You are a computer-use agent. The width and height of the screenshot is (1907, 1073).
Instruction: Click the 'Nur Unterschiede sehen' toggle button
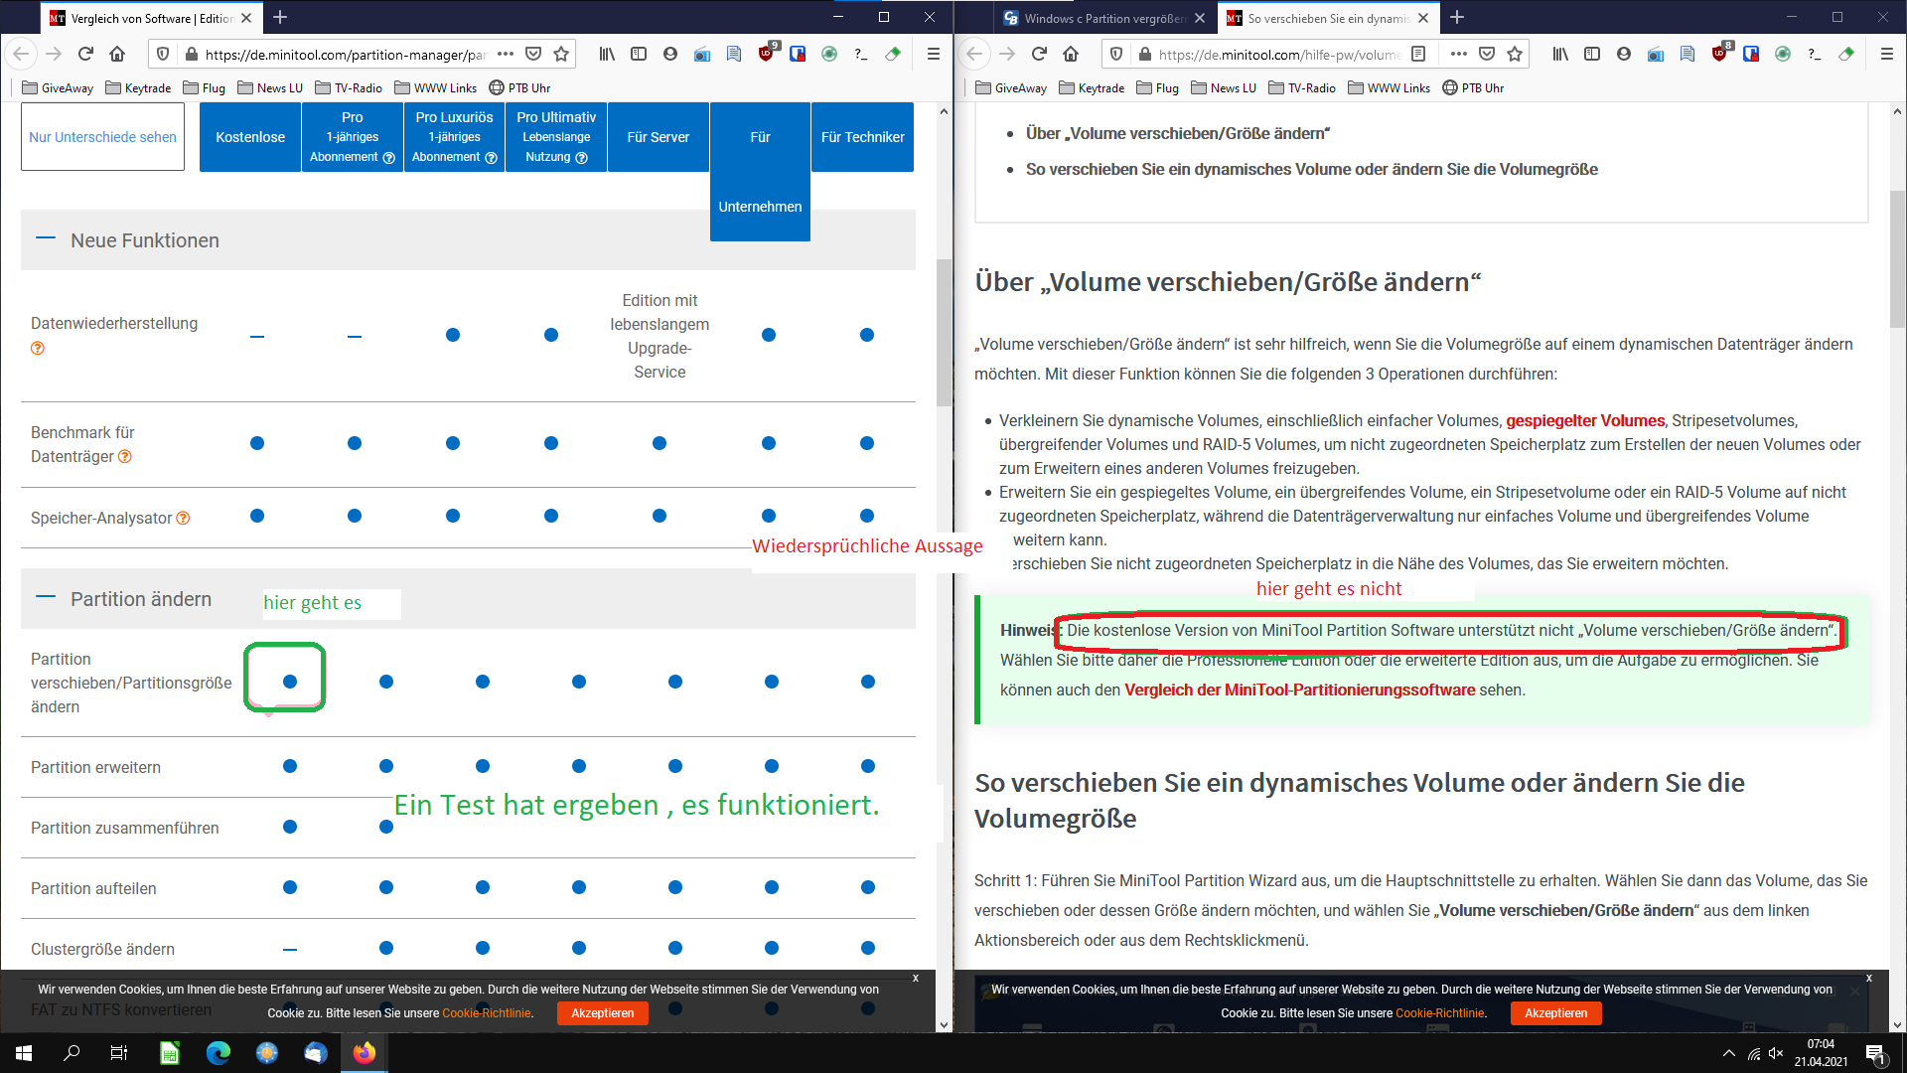pos(102,137)
